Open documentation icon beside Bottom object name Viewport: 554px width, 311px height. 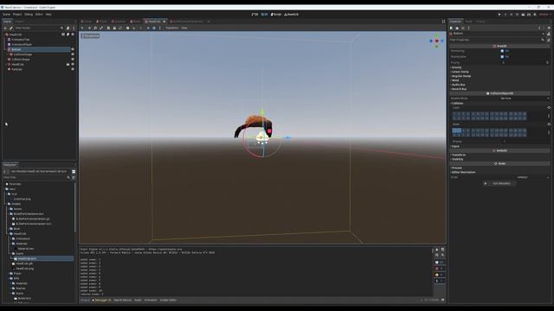click(549, 34)
